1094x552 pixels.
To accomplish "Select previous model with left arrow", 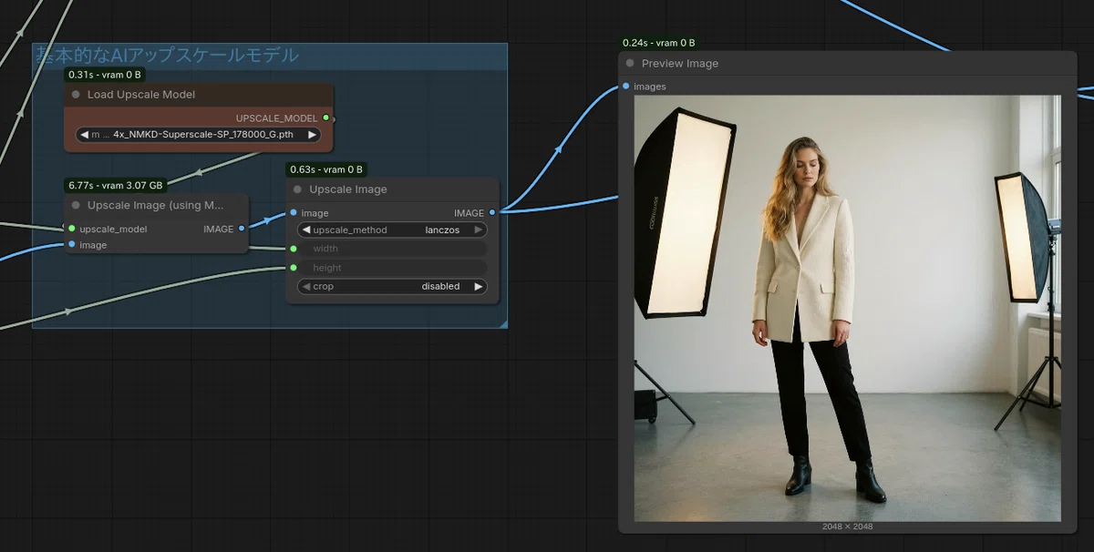I will click(x=85, y=135).
